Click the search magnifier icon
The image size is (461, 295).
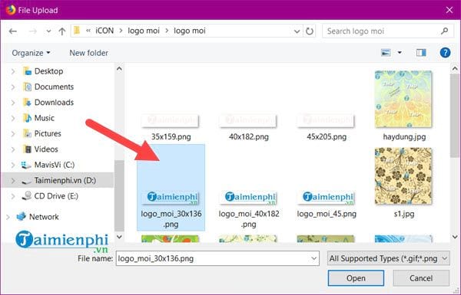click(445, 31)
